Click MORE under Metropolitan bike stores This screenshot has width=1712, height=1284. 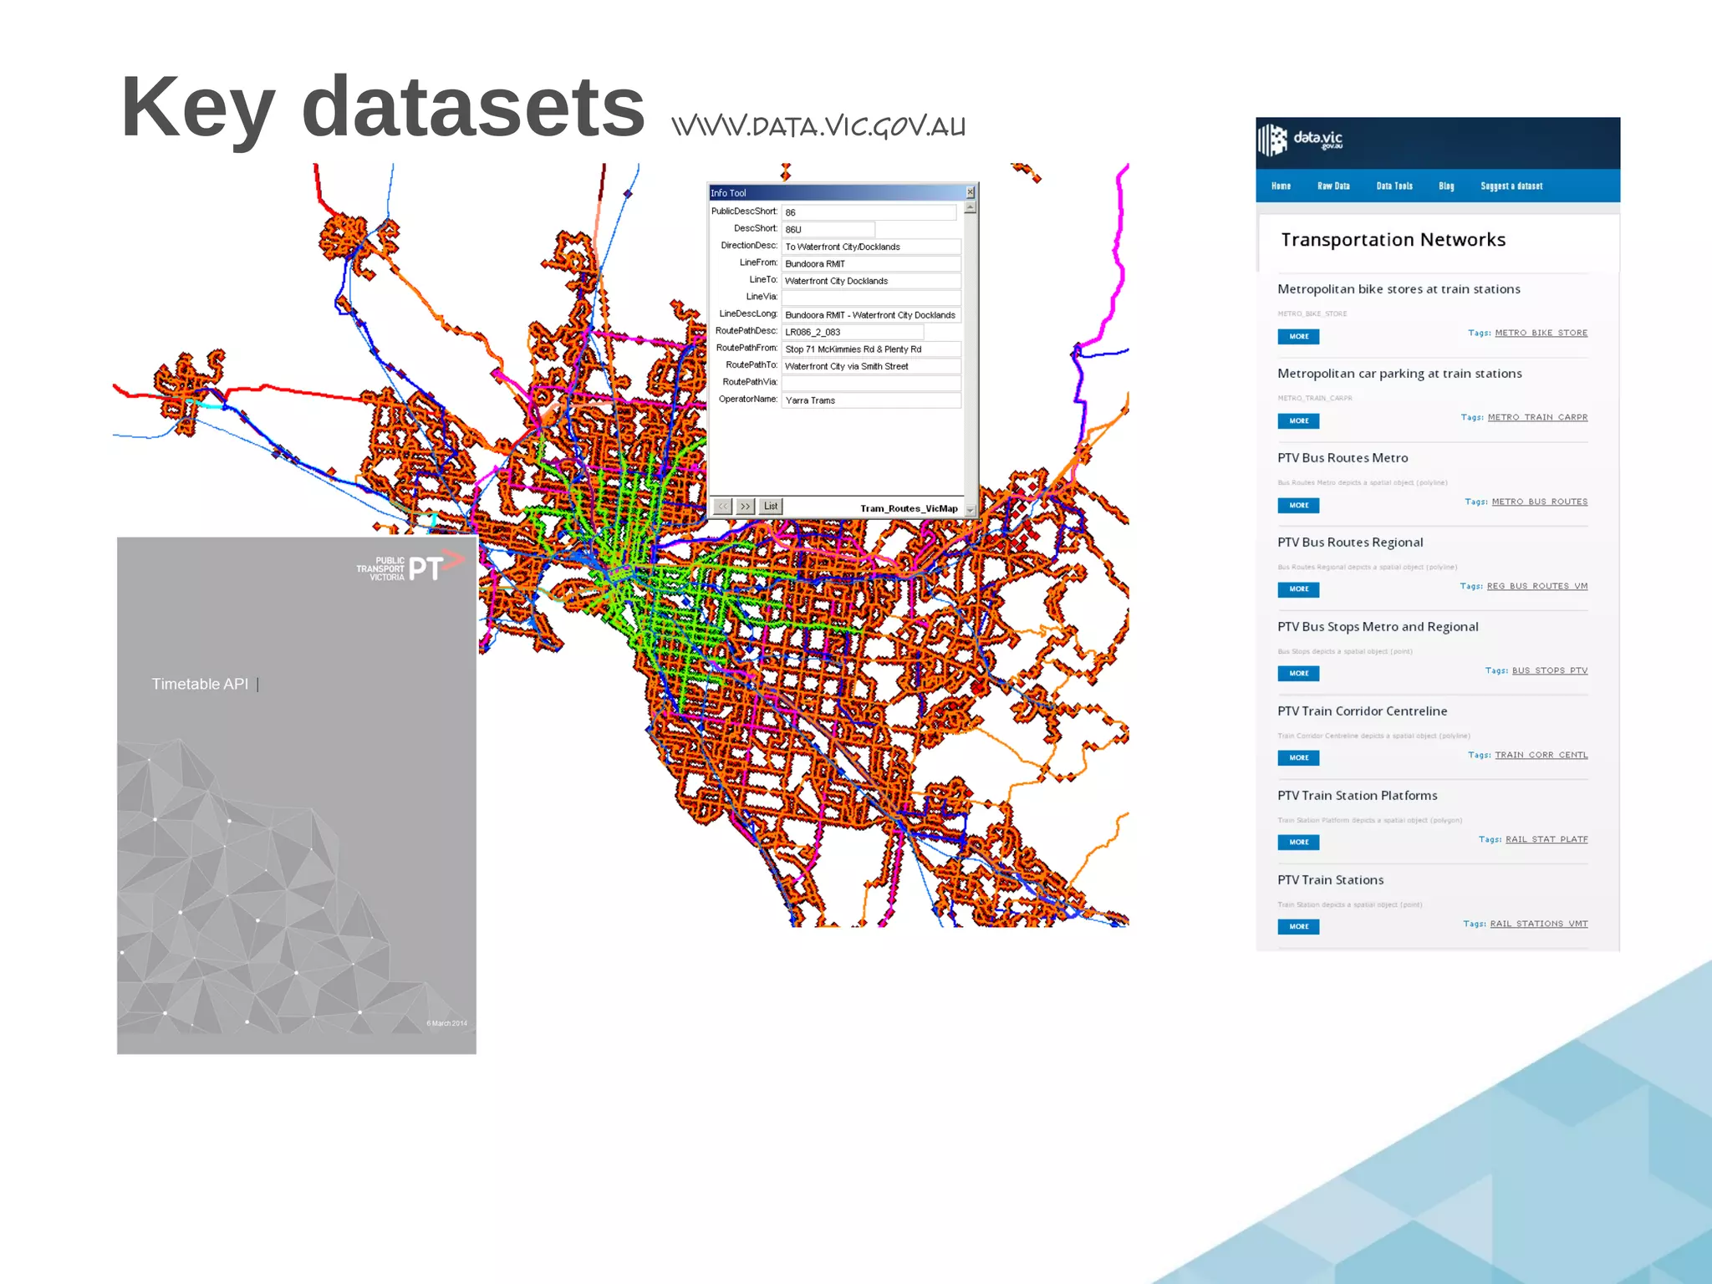click(x=1298, y=337)
